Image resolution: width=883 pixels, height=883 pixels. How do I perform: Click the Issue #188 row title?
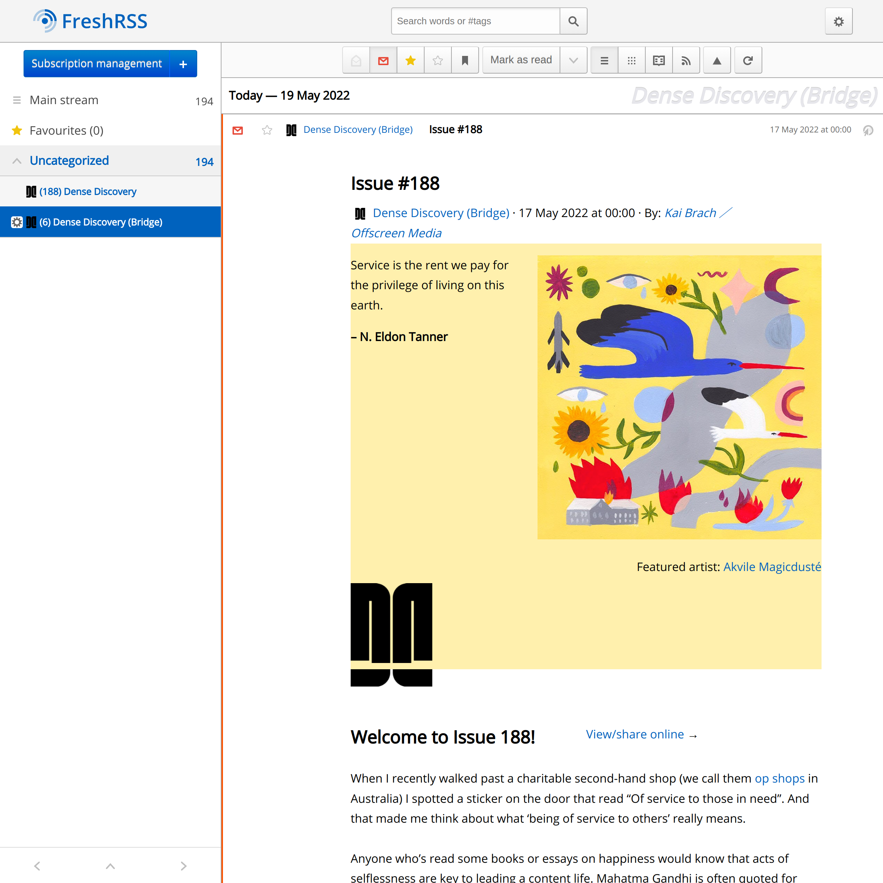(x=456, y=130)
